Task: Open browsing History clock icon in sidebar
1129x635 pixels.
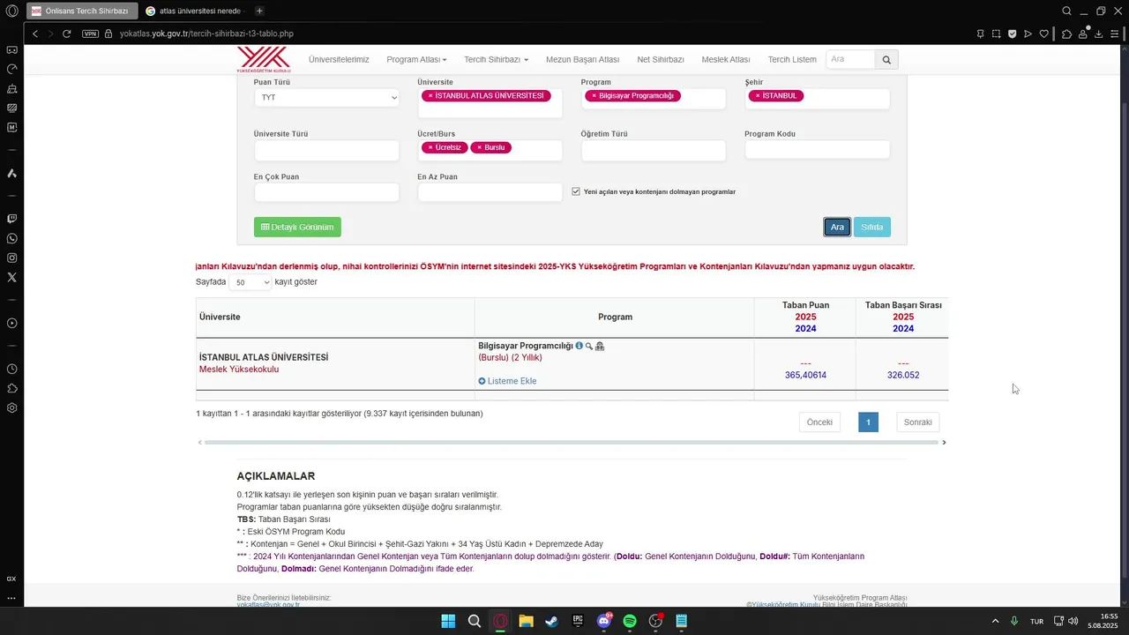Action: coord(11,369)
